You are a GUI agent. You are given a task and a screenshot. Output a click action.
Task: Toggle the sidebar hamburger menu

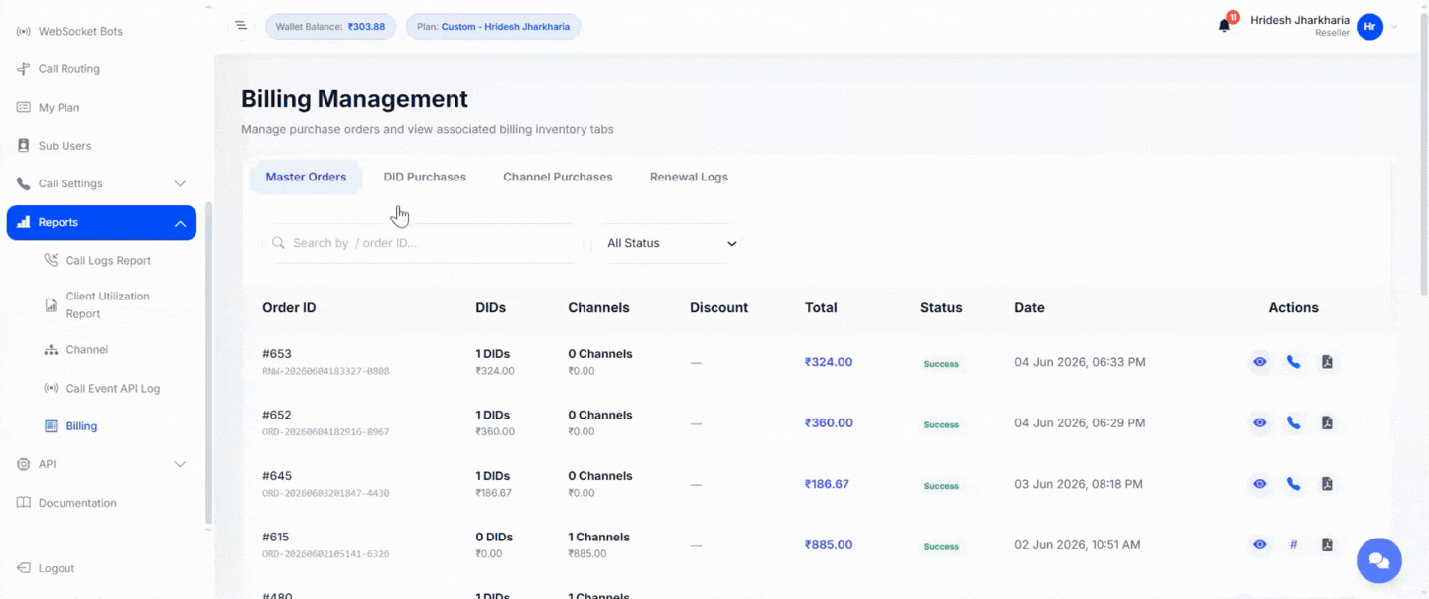click(x=241, y=25)
